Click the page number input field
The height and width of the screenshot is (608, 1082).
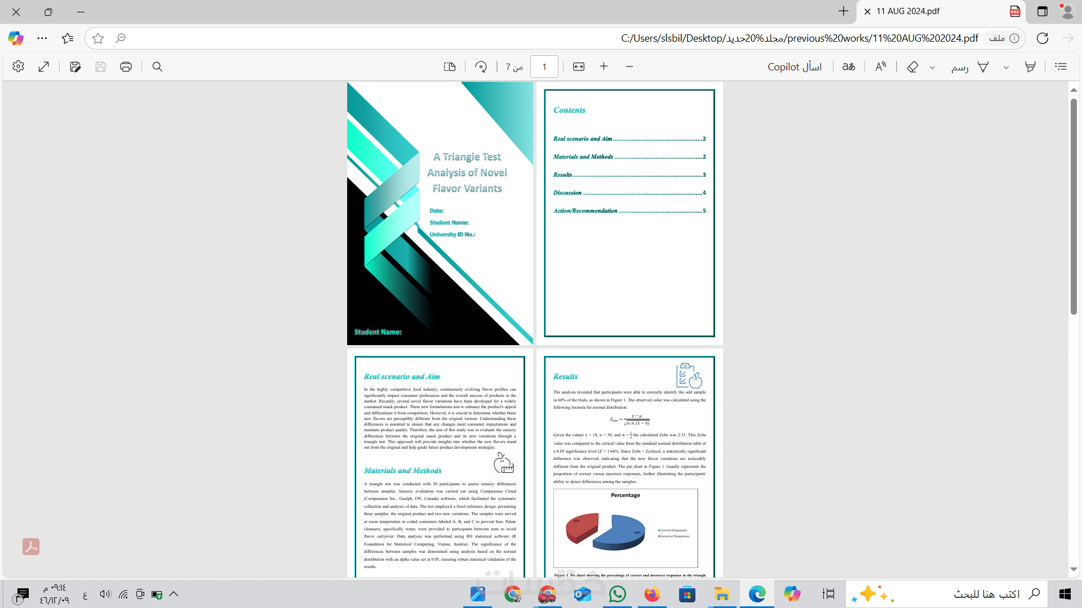pyautogui.click(x=544, y=67)
